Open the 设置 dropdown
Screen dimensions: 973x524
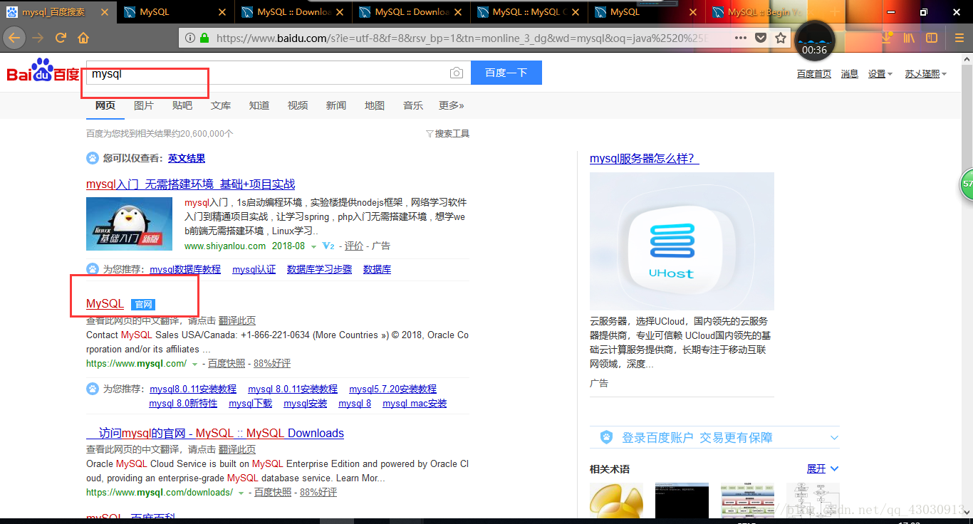pyautogui.click(x=880, y=74)
